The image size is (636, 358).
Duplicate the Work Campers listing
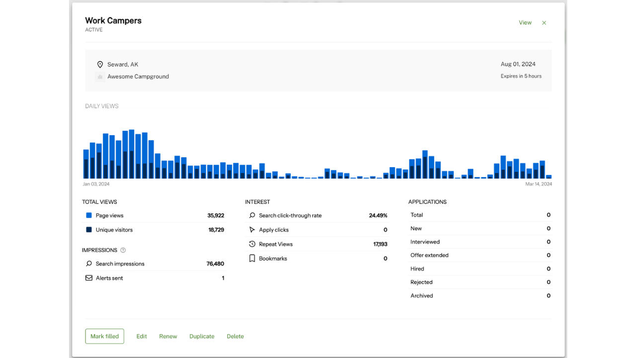[x=202, y=336]
